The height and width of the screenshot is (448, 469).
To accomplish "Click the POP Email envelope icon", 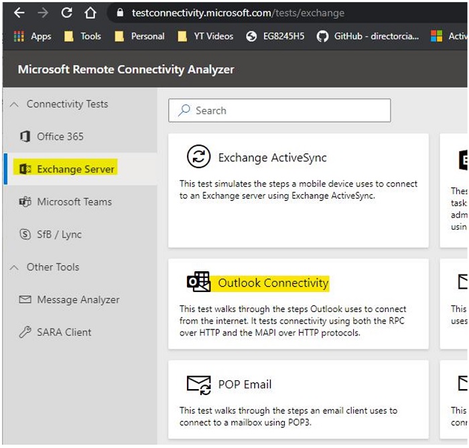I will tap(199, 385).
